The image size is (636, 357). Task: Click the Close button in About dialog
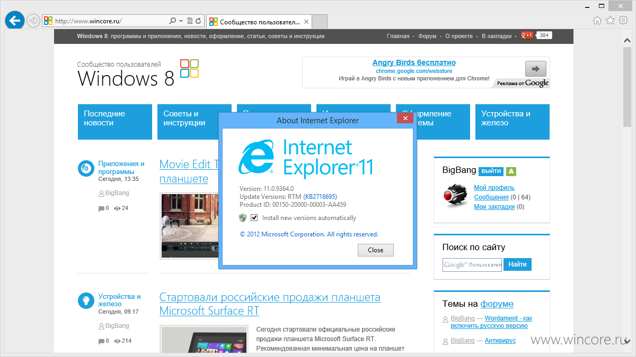tap(376, 250)
